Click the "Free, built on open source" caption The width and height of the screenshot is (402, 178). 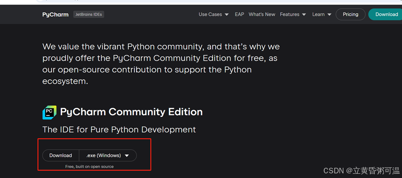[90, 166]
